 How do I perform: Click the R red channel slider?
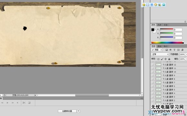[166, 29]
